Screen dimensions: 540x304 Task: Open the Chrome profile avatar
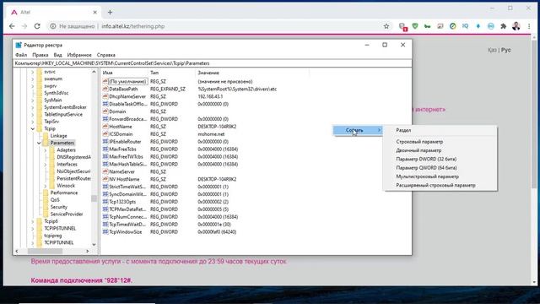click(516, 26)
